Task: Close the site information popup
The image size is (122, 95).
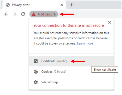Action: [109, 22]
